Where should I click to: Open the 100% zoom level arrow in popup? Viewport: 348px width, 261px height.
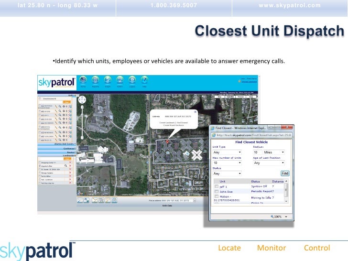[286, 217]
